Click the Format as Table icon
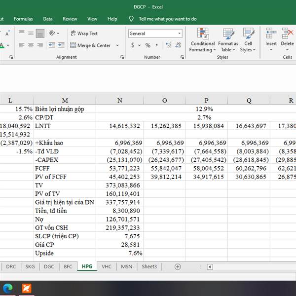Viewport: 296px width, 296px height. coord(228,40)
